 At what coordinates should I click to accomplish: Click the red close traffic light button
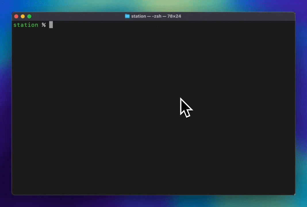coord(16,16)
